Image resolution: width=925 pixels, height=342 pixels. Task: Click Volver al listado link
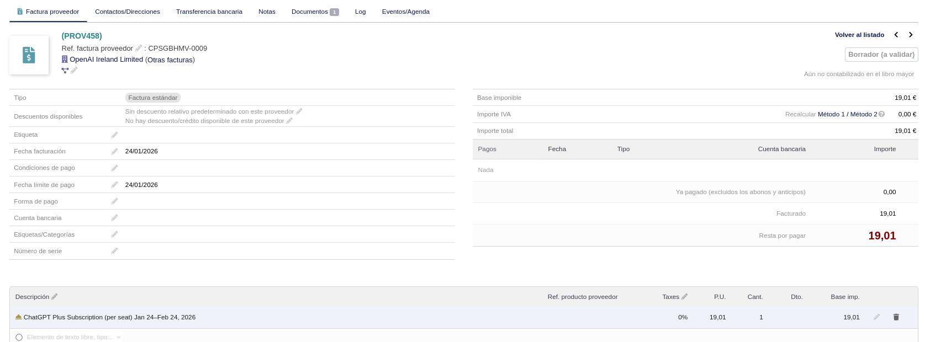tap(859, 35)
